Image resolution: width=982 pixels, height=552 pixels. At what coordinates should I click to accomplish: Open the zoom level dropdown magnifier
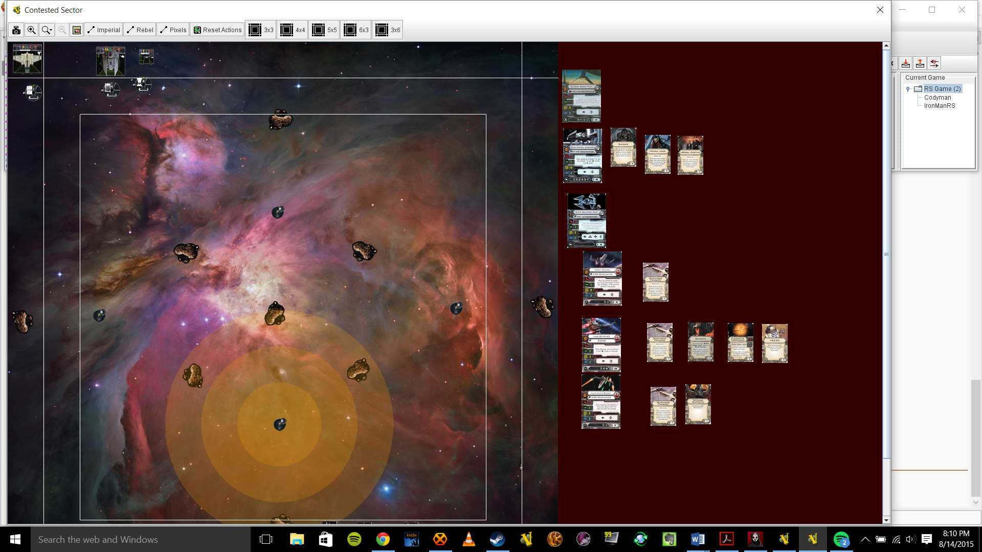47,30
